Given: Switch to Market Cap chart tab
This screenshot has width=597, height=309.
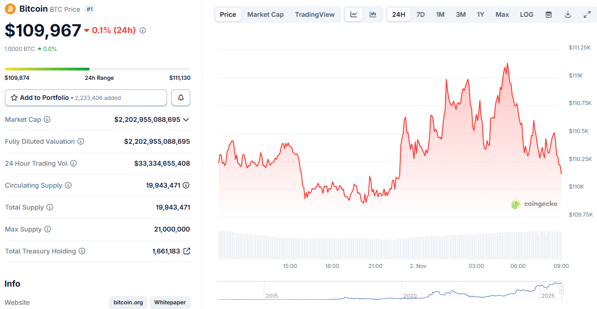Looking at the screenshot, I should point(265,14).
